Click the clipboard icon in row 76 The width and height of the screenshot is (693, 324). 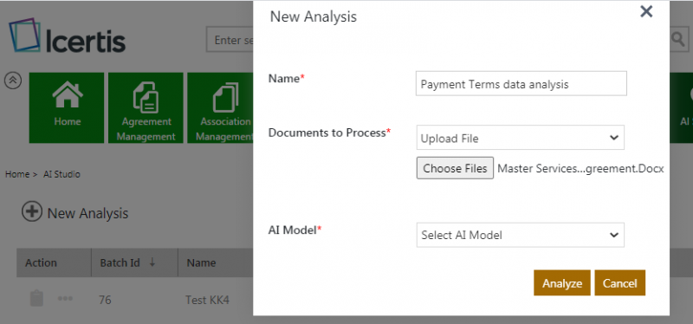[x=36, y=298]
